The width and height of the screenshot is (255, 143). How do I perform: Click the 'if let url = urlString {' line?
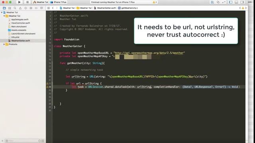pos(84,83)
